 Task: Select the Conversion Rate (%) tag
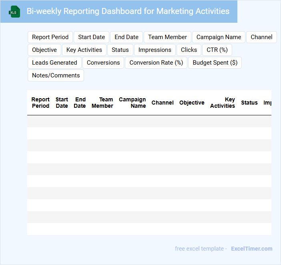(156, 63)
